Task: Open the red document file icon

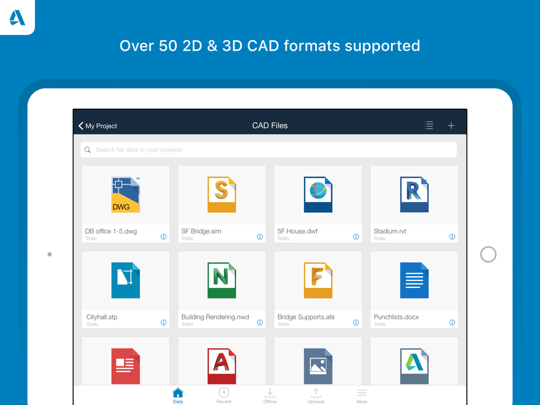Action: pyautogui.click(x=126, y=366)
